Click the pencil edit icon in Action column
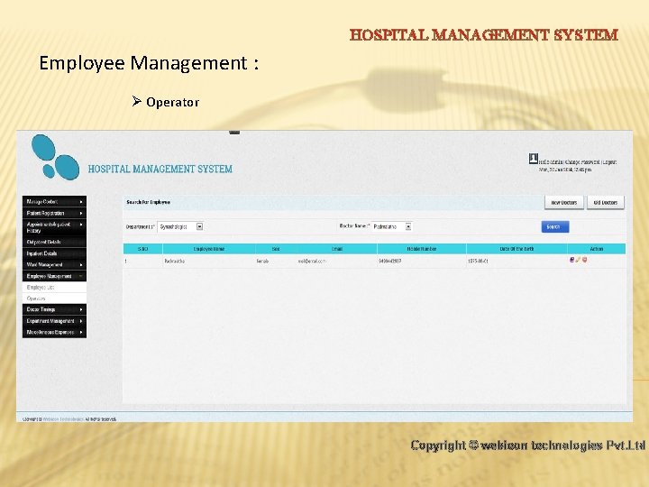 [x=578, y=260]
